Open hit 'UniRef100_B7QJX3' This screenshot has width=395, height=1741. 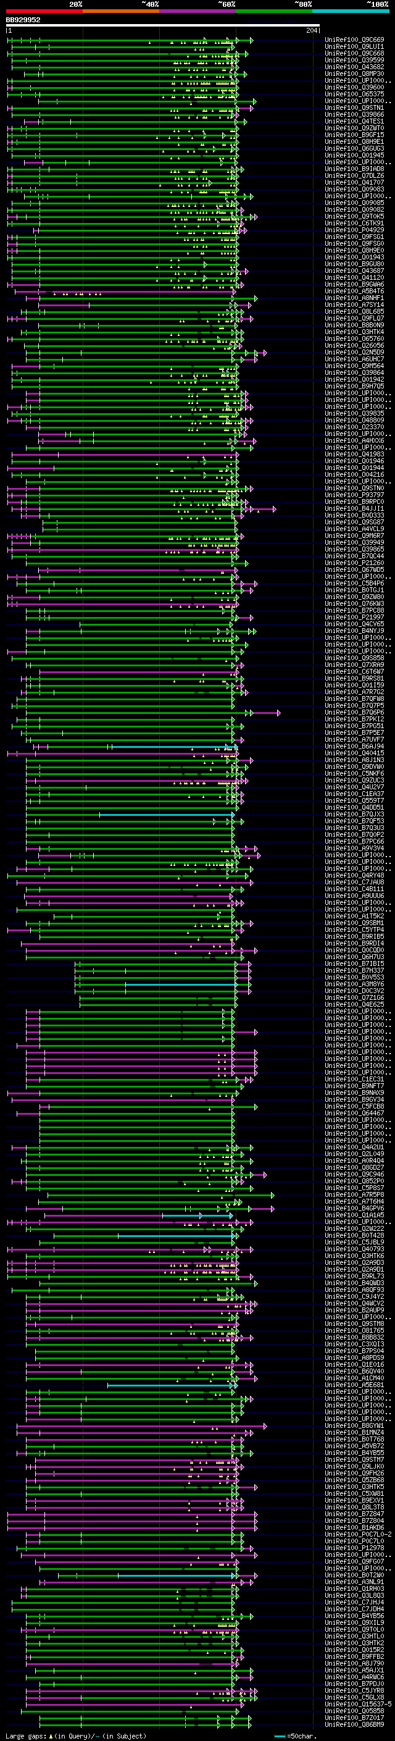click(354, 815)
